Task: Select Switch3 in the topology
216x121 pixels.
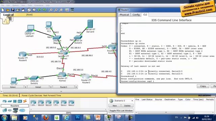Action: click(78, 37)
